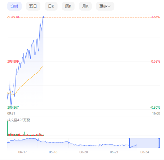Click the 09:31 start time label
The image size is (164, 160).
pos(11,113)
